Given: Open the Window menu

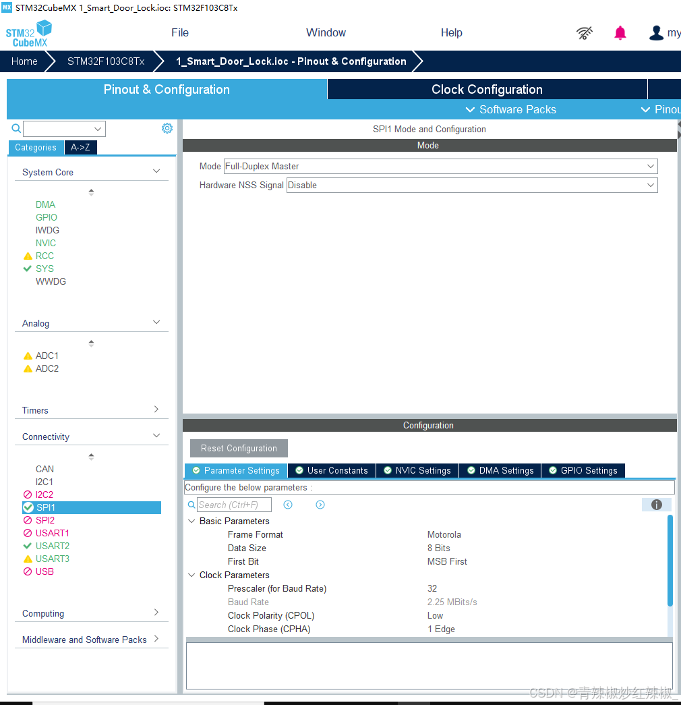Looking at the screenshot, I should (x=326, y=33).
